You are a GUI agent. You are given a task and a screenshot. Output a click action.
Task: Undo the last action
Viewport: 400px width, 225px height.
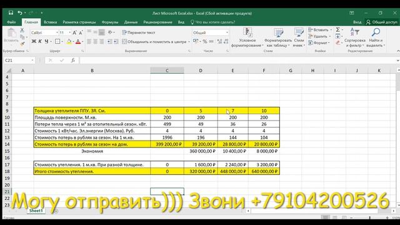click(x=19, y=12)
